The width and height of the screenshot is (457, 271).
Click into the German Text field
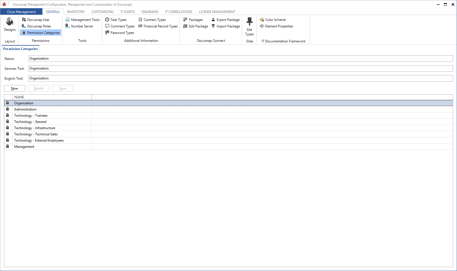[x=241, y=68]
